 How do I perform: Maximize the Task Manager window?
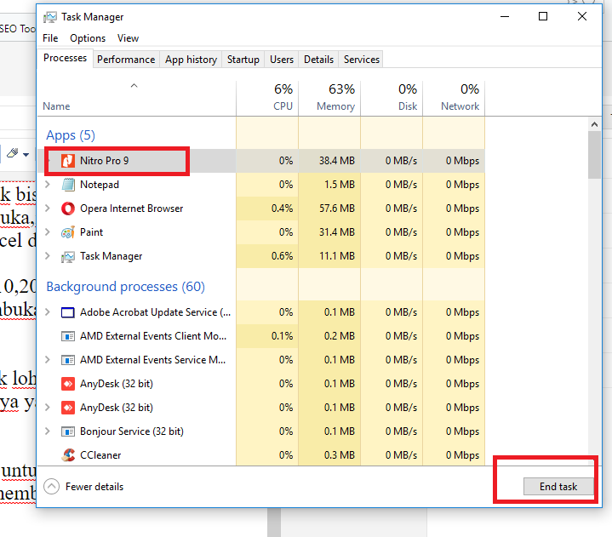click(543, 16)
